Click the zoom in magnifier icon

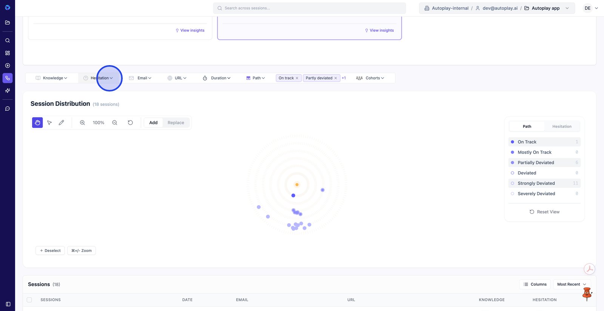[x=82, y=123]
